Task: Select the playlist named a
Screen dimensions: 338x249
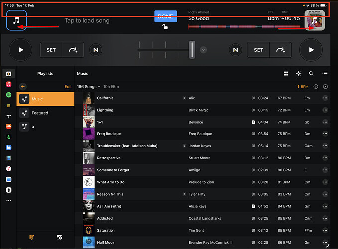Action: pyautogui.click(x=45, y=127)
